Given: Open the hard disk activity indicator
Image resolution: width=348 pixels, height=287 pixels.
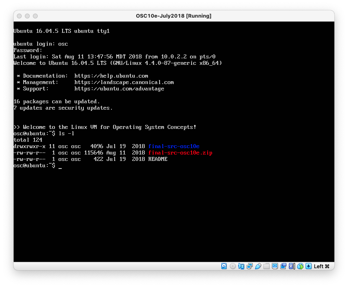Looking at the screenshot, I should (224, 266).
